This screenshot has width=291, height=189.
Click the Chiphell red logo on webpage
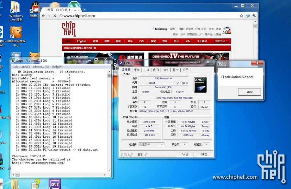(x=69, y=29)
